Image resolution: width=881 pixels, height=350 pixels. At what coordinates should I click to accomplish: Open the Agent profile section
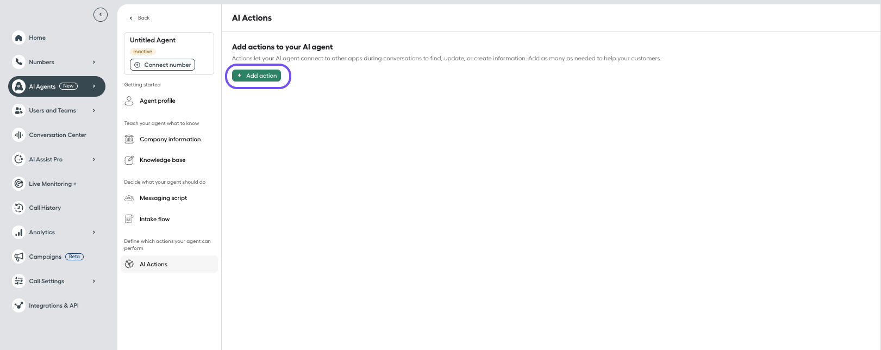158,101
